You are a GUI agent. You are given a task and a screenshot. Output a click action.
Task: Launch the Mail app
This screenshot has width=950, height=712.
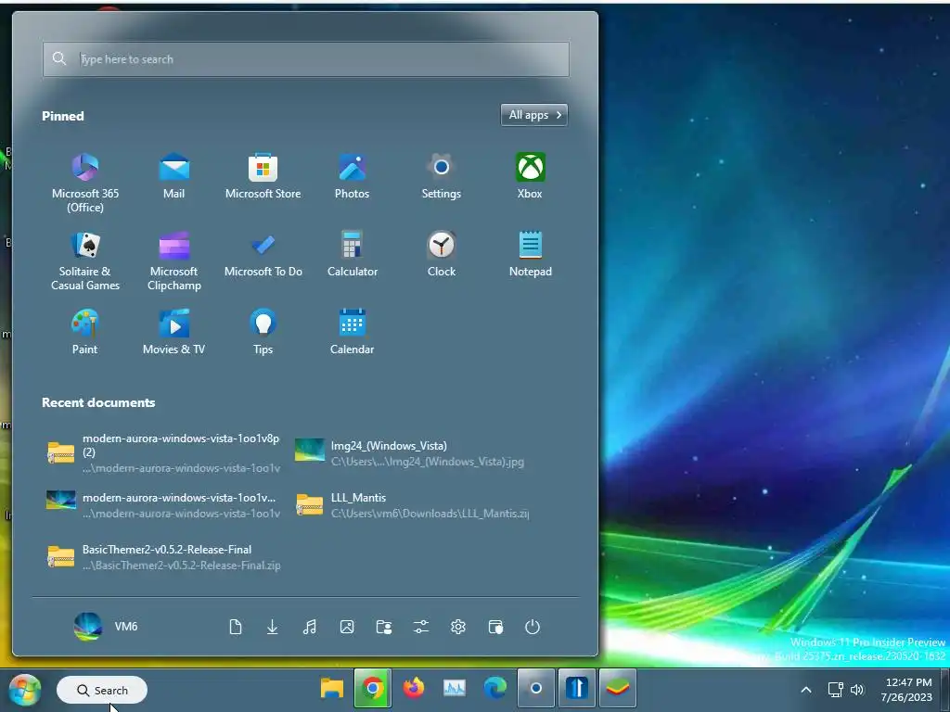coord(173,176)
